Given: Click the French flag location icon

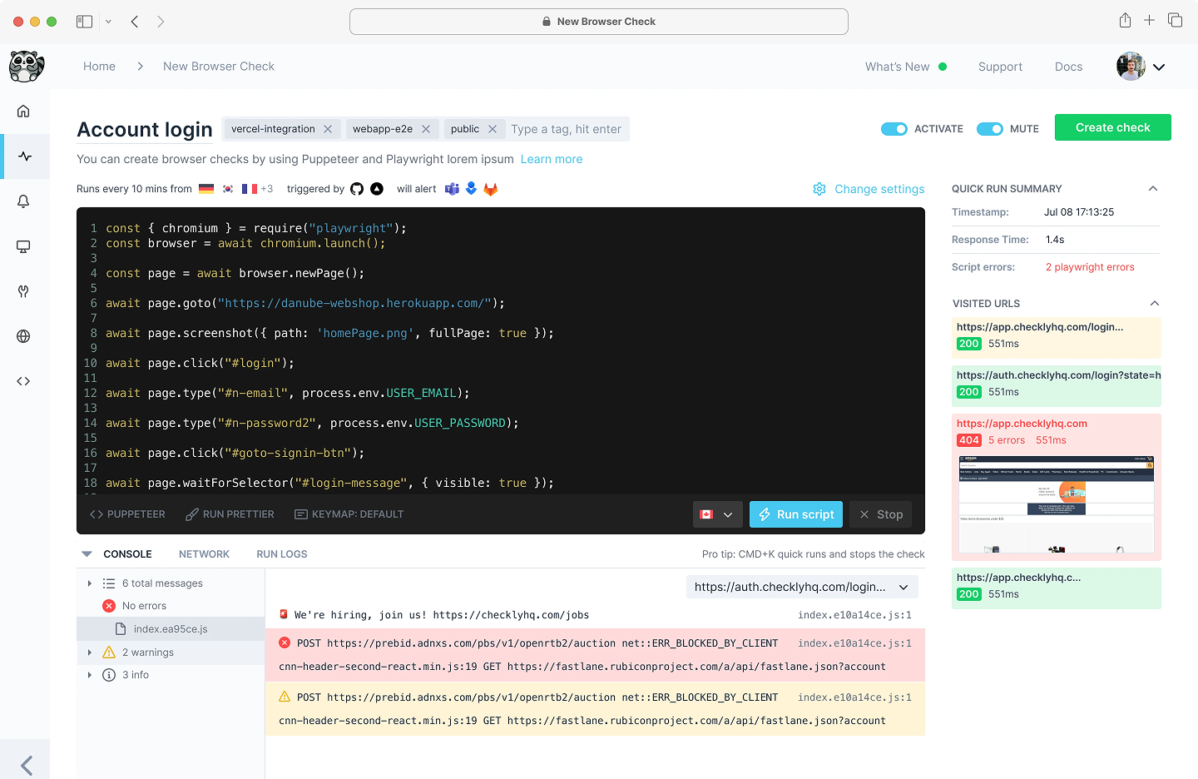Looking at the screenshot, I should tap(250, 189).
